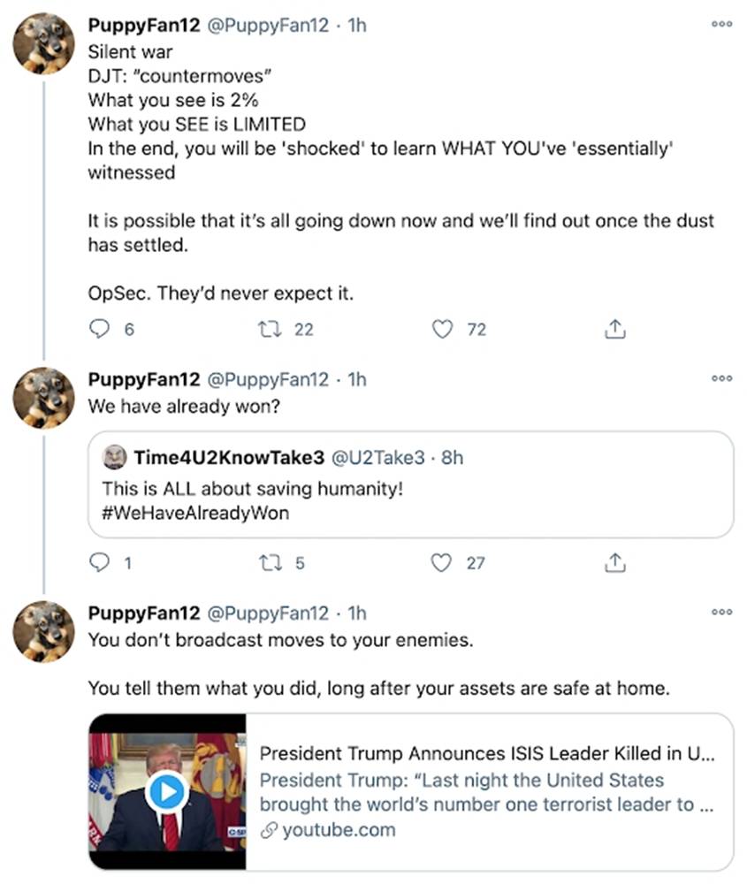Open more options on the third PuppyFan12 tweet
Image resolution: width=747 pixels, height=884 pixels.
(721, 612)
